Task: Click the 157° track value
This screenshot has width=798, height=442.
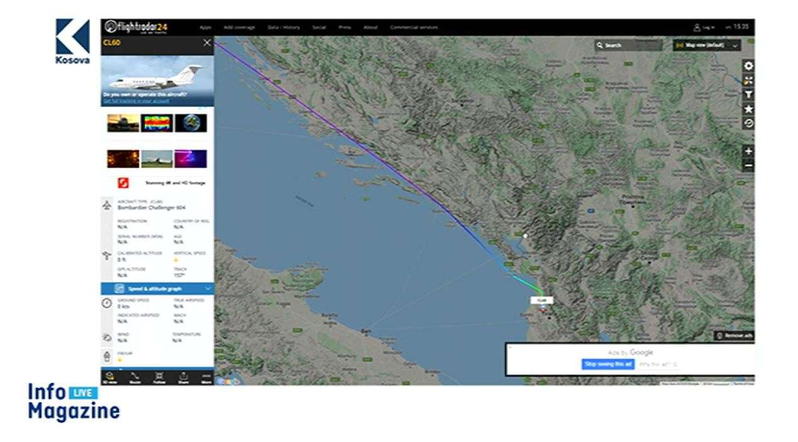Action: [x=180, y=275]
